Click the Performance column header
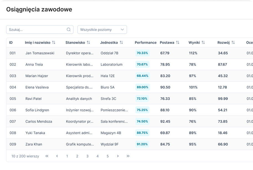The height and width of the screenshot is (170, 253). (146, 42)
